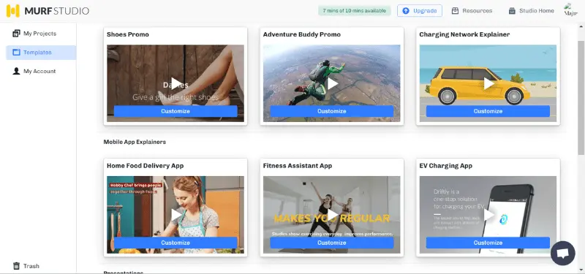
Task: Click the Trash bin icon in sidebar
Action: 16,266
